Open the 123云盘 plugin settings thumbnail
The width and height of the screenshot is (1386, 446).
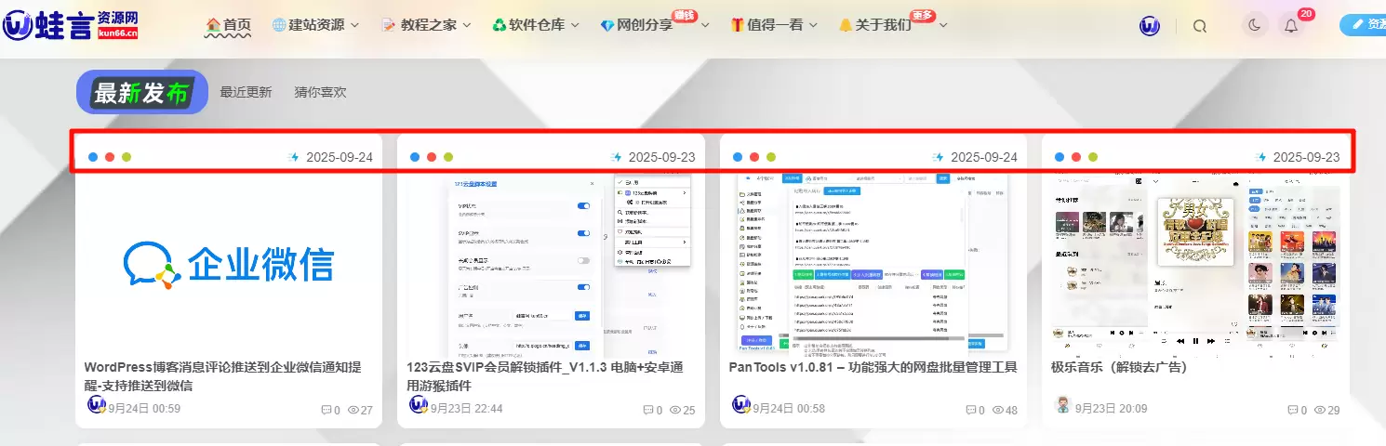pos(551,265)
